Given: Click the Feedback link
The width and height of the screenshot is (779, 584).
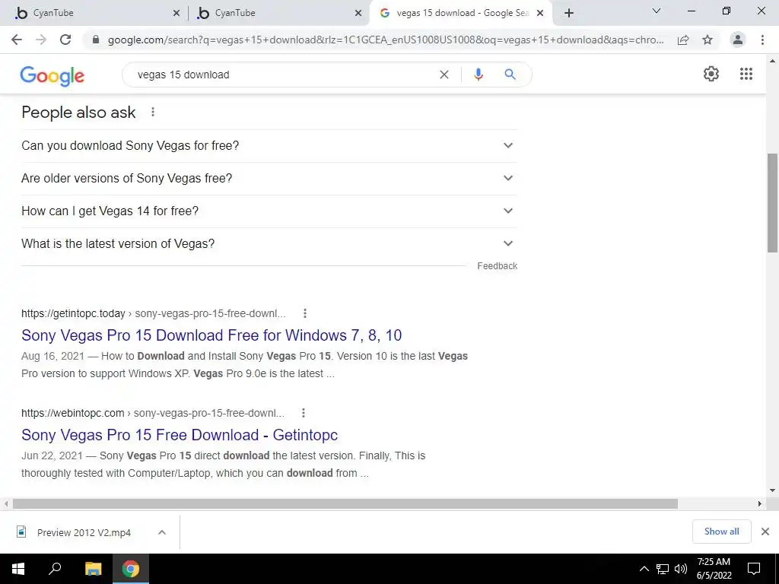Looking at the screenshot, I should (x=498, y=266).
